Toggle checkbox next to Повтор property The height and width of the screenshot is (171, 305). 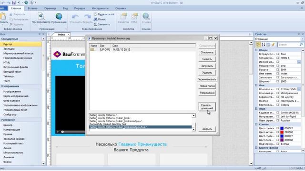[x=277, y=101]
